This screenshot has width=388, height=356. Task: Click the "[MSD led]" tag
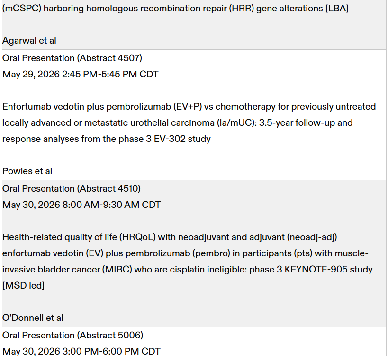click(x=23, y=285)
